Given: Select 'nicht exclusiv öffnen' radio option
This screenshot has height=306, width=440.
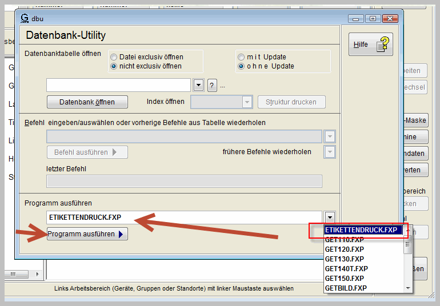Looking at the screenshot, I should click(x=114, y=66).
